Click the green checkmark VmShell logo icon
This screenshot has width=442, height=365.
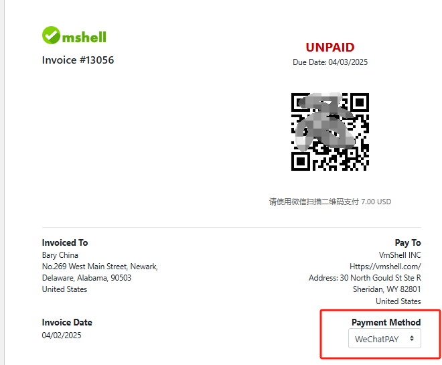51,35
